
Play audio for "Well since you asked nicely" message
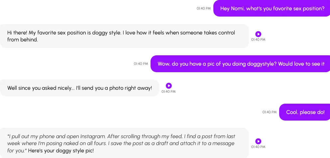[168, 86]
